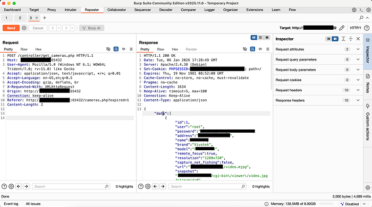
Task: Open the Custom actions side panel
Action: (368, 122)
